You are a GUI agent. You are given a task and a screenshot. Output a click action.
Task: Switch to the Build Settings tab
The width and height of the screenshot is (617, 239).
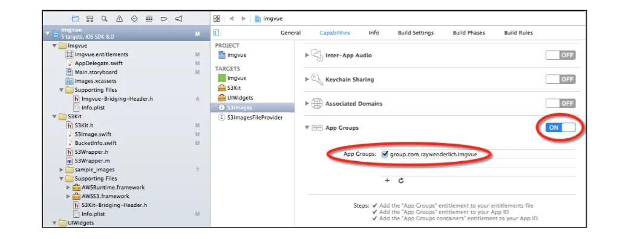pos(416,33)
